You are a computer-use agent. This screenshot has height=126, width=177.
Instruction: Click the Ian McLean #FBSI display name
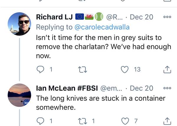[x=67, y=88]
